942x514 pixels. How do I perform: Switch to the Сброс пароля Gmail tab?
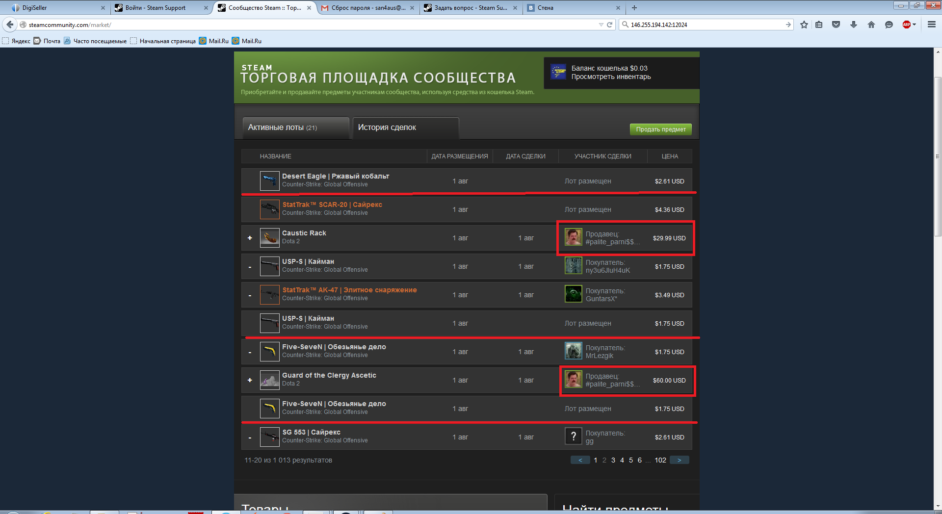[367, 8]
